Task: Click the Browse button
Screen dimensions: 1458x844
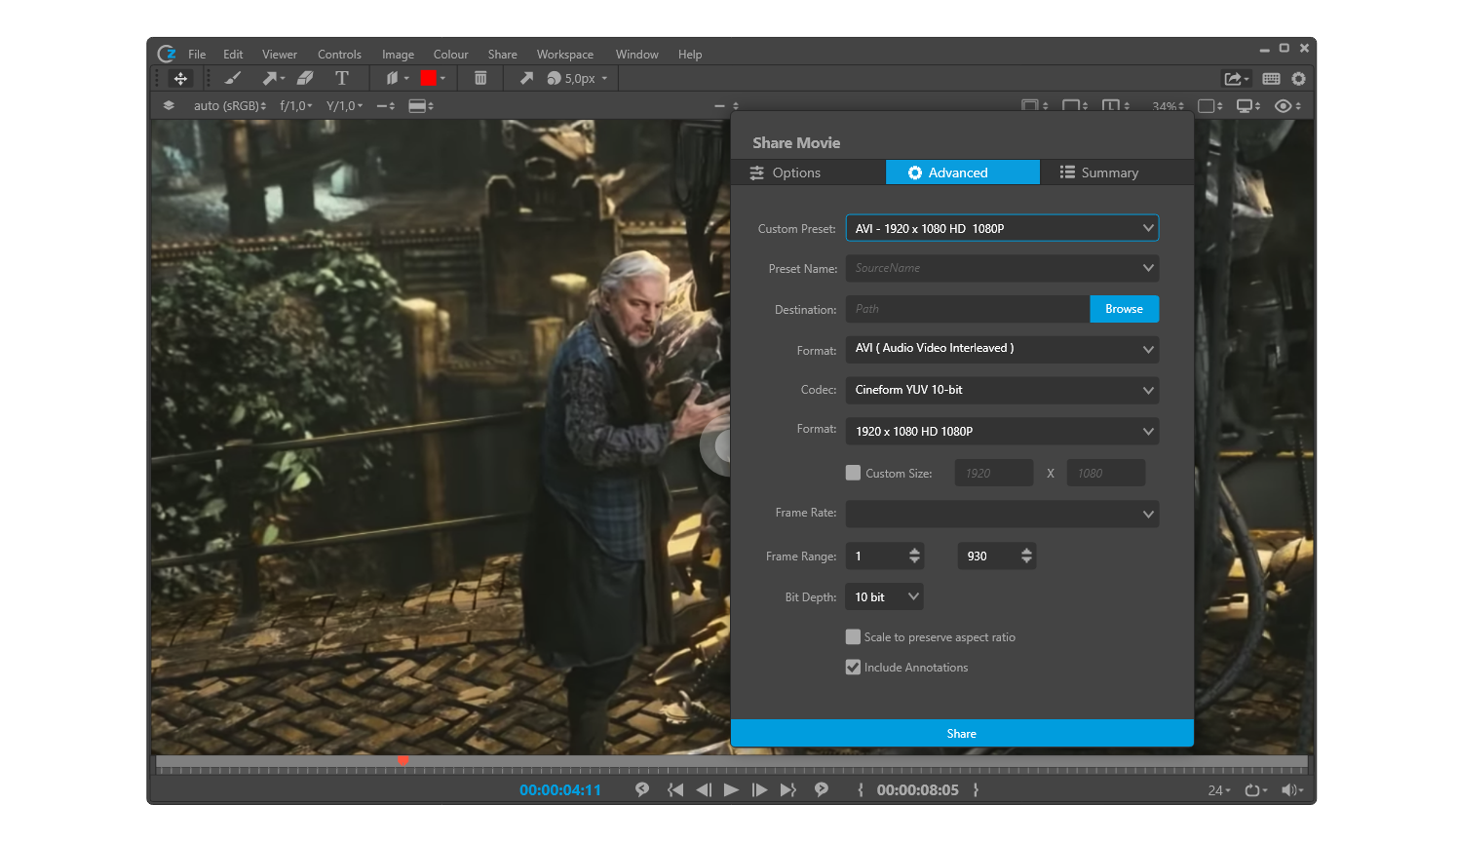Action: [1124, 309]
